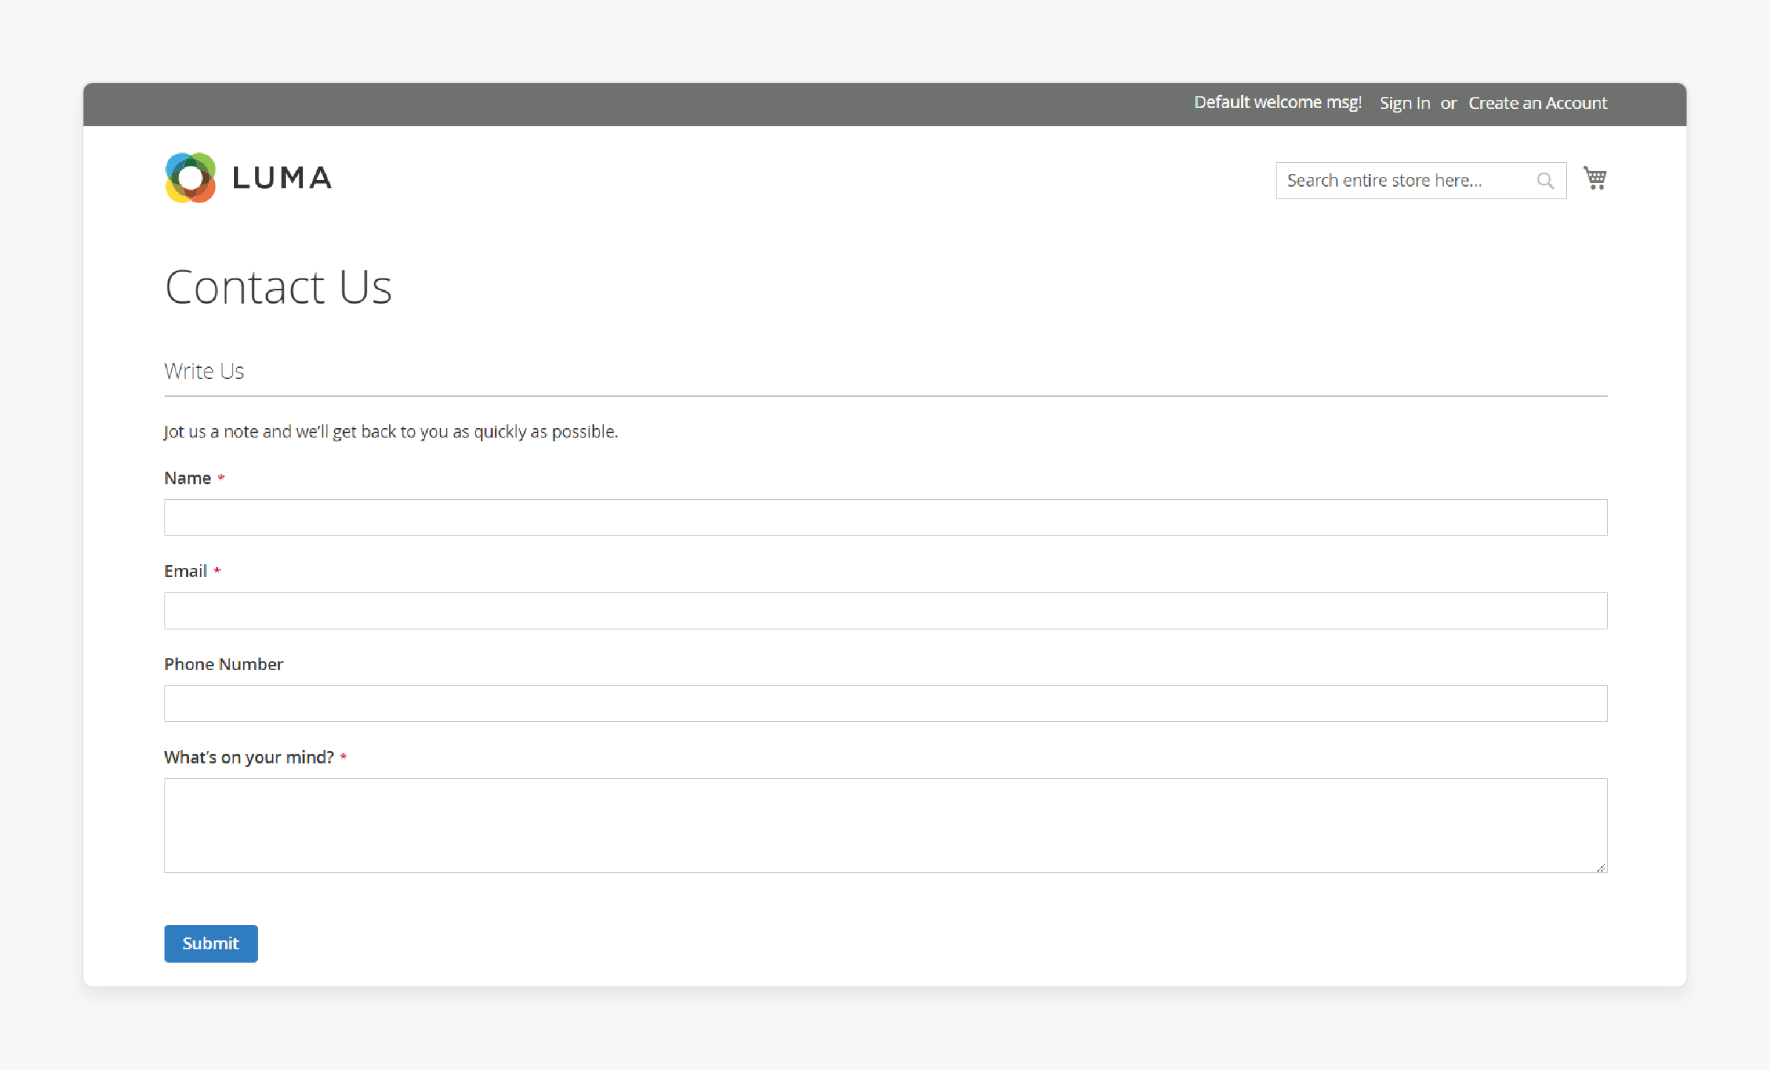This screenshot has height=1070, width=1770.
Task: Click into the Name input field
Action: pos(885,518)
